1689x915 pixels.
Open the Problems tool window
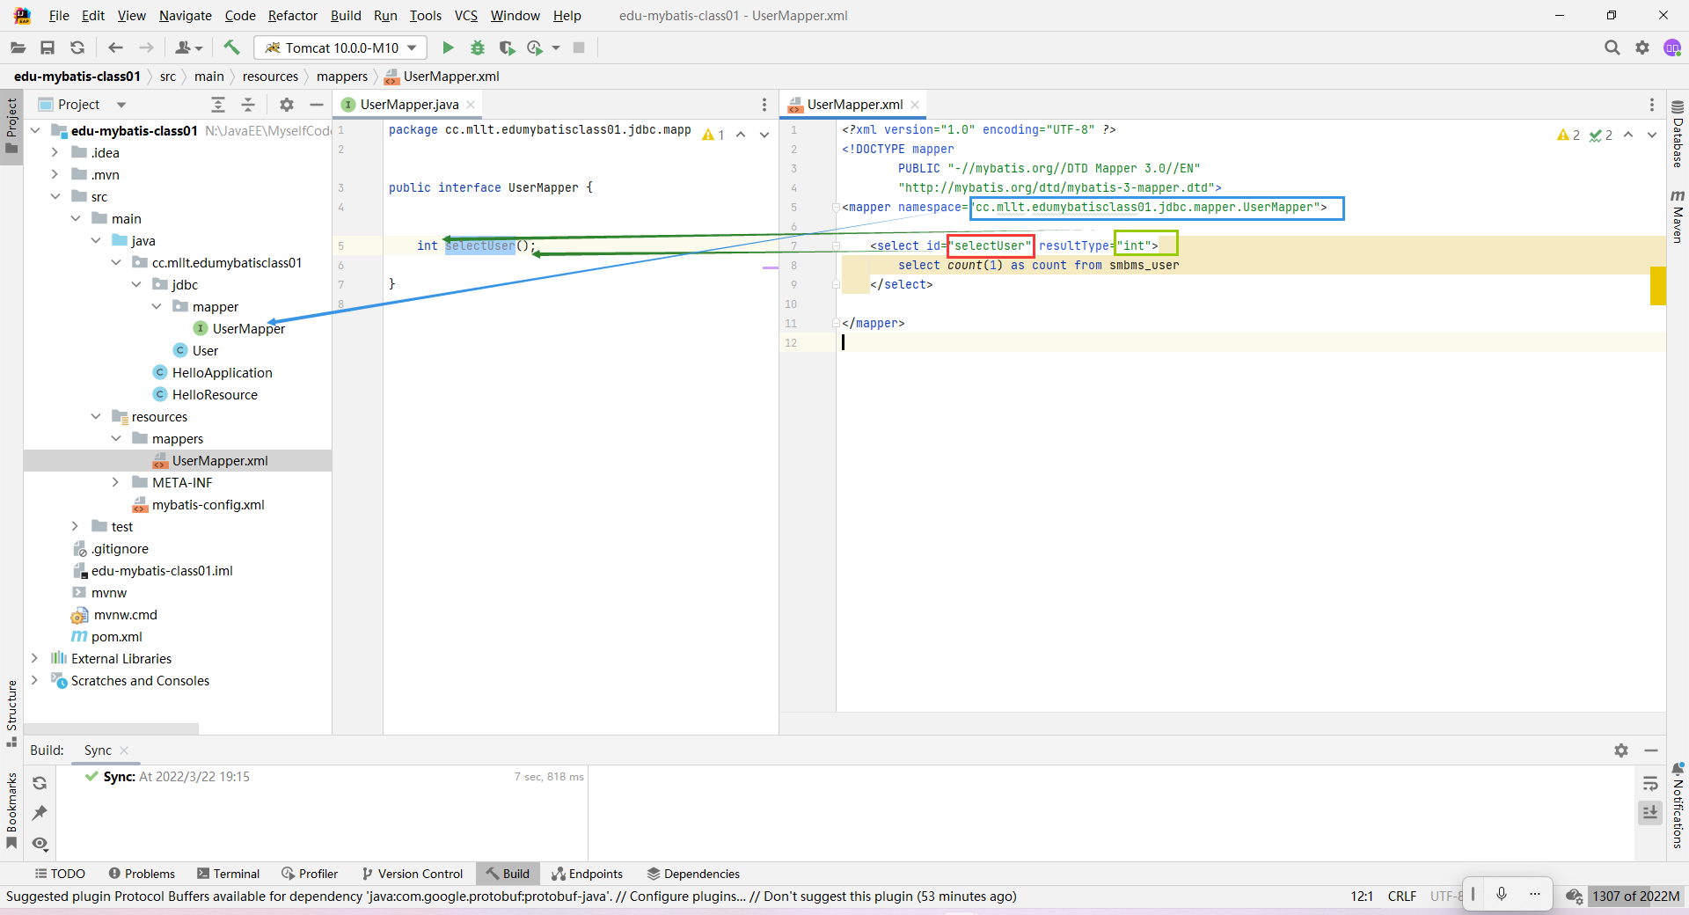click(x=142, y=874)
